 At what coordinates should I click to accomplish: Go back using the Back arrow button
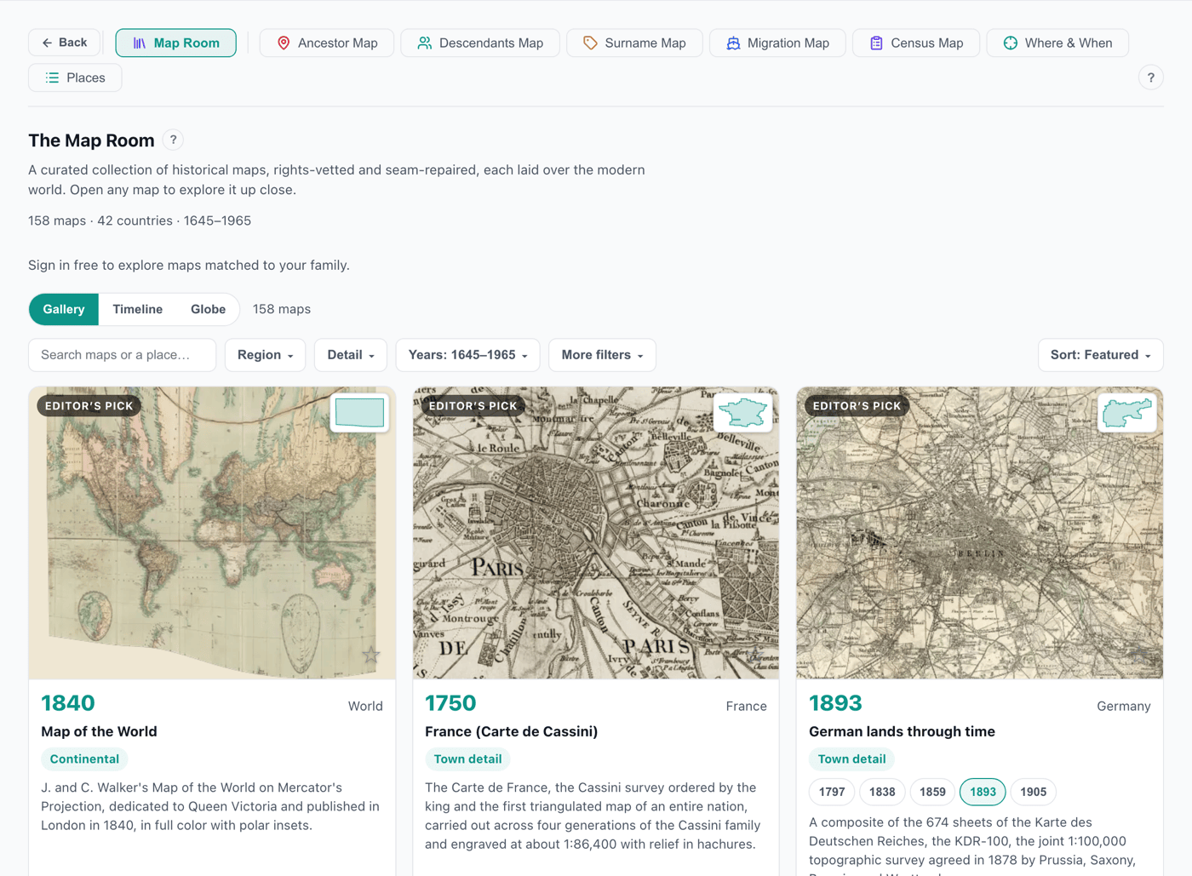tap(65, 43)
